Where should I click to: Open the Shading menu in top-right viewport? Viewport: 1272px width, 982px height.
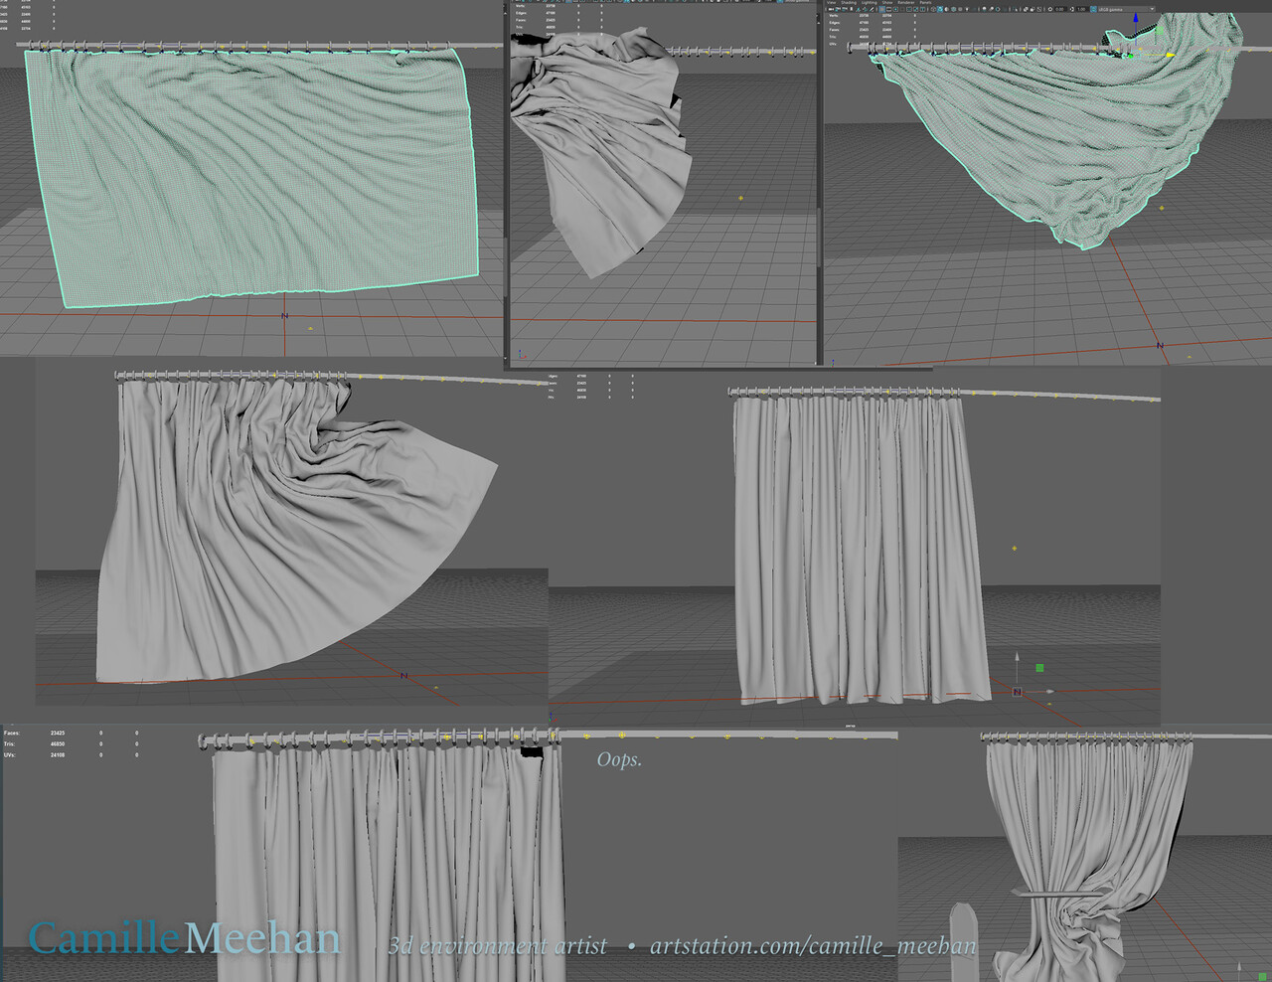[x=849, y=3]
